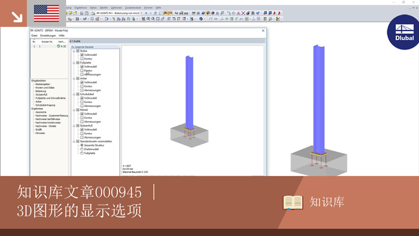419x236 pixels.
Task: Click the Knoten Nr. column header
Action: pyautogui.click(x=47, y=42)
